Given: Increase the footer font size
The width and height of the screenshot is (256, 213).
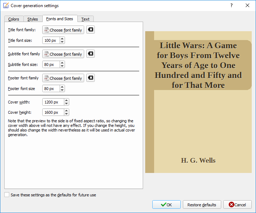Looking at the screenshot, I should click(x=62, y=87).
